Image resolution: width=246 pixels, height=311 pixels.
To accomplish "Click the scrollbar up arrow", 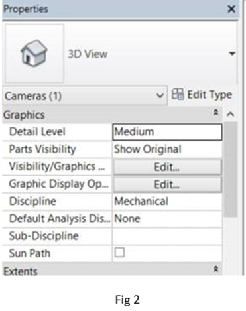I will pyautogui.click(x=231, y=114).
